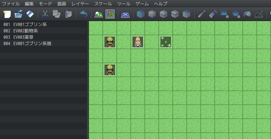
Task: Open the ヘルプ menu
Action: (161, 3)
